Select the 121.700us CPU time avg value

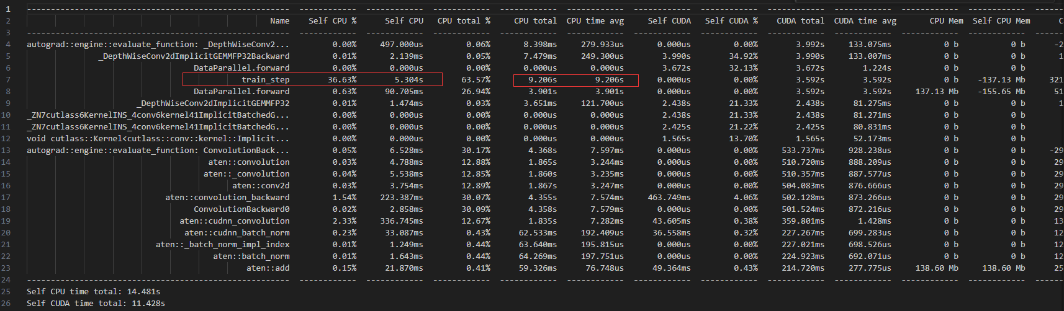pyautogui.click(x=602, y=103)
